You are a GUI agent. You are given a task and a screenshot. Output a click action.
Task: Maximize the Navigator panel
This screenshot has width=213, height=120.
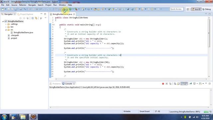click(45, 14)
